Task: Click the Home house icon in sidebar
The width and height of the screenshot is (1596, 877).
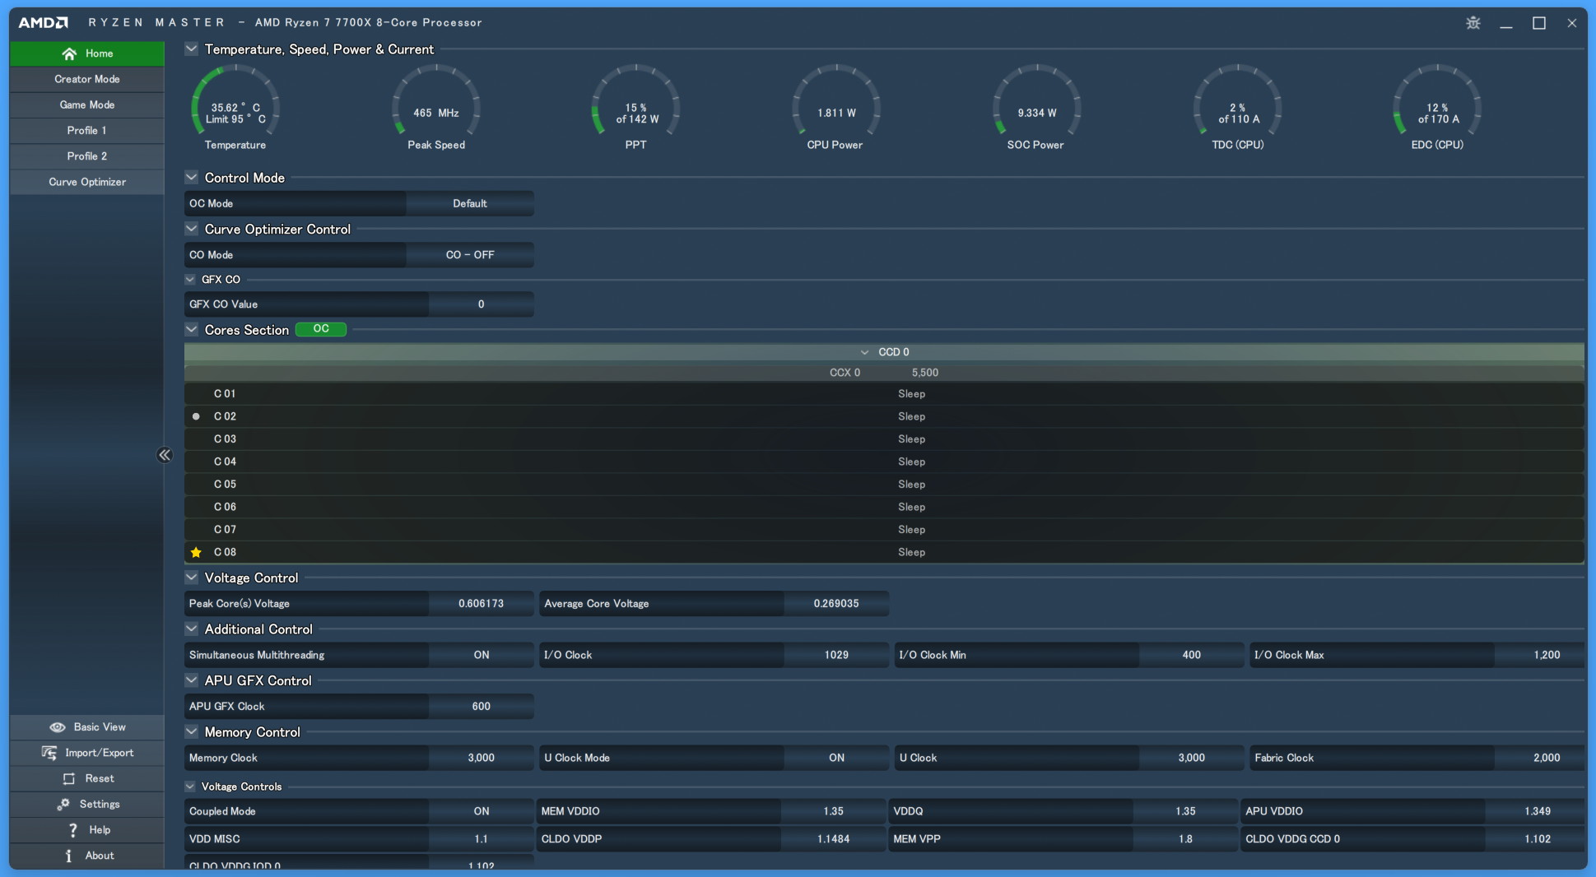Action: pos(69,53)
